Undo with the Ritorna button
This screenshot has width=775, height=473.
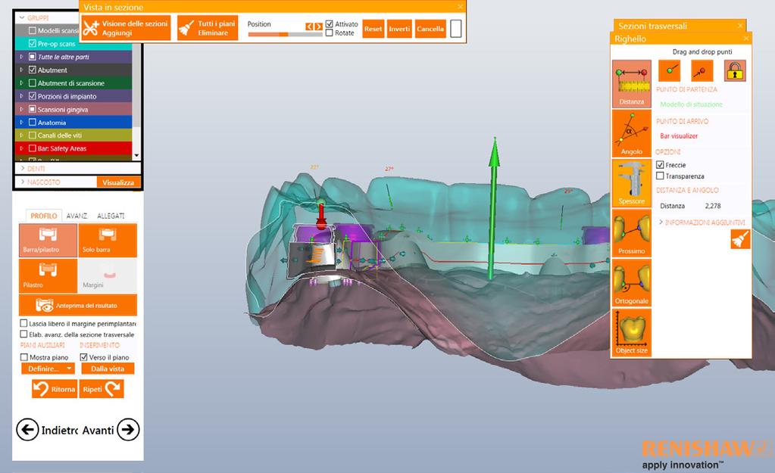pyautogui.click(x=55, y=389)
